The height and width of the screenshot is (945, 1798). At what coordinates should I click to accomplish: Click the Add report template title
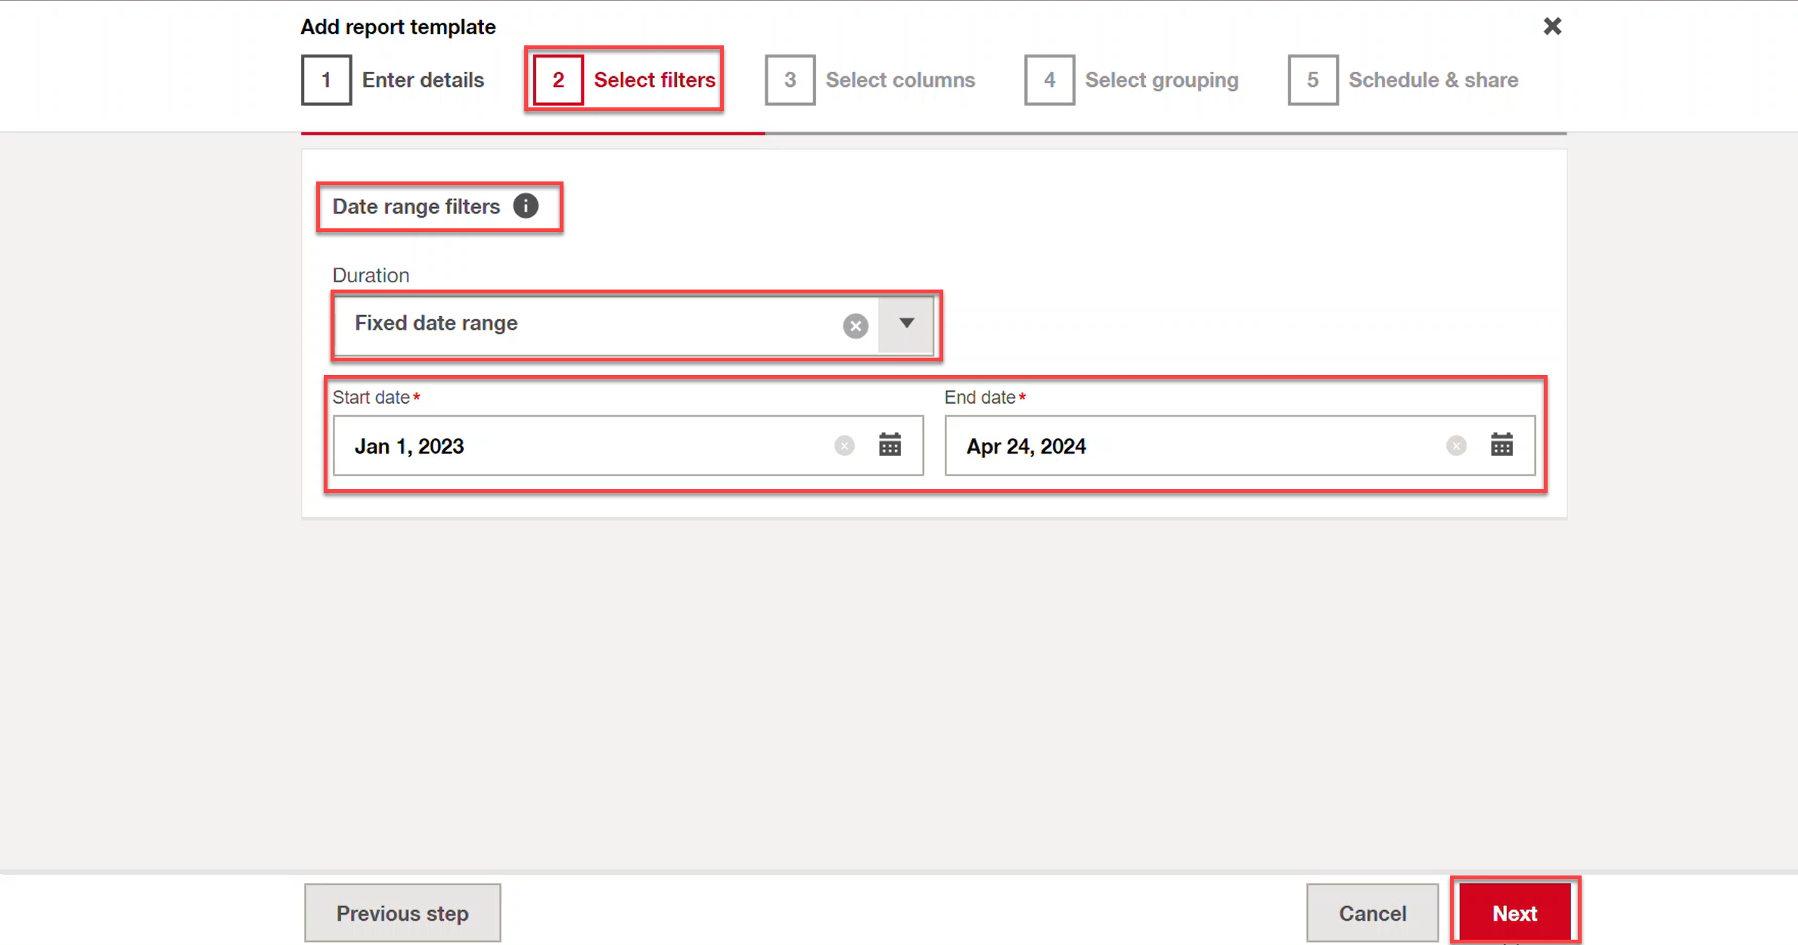(398, 27)
